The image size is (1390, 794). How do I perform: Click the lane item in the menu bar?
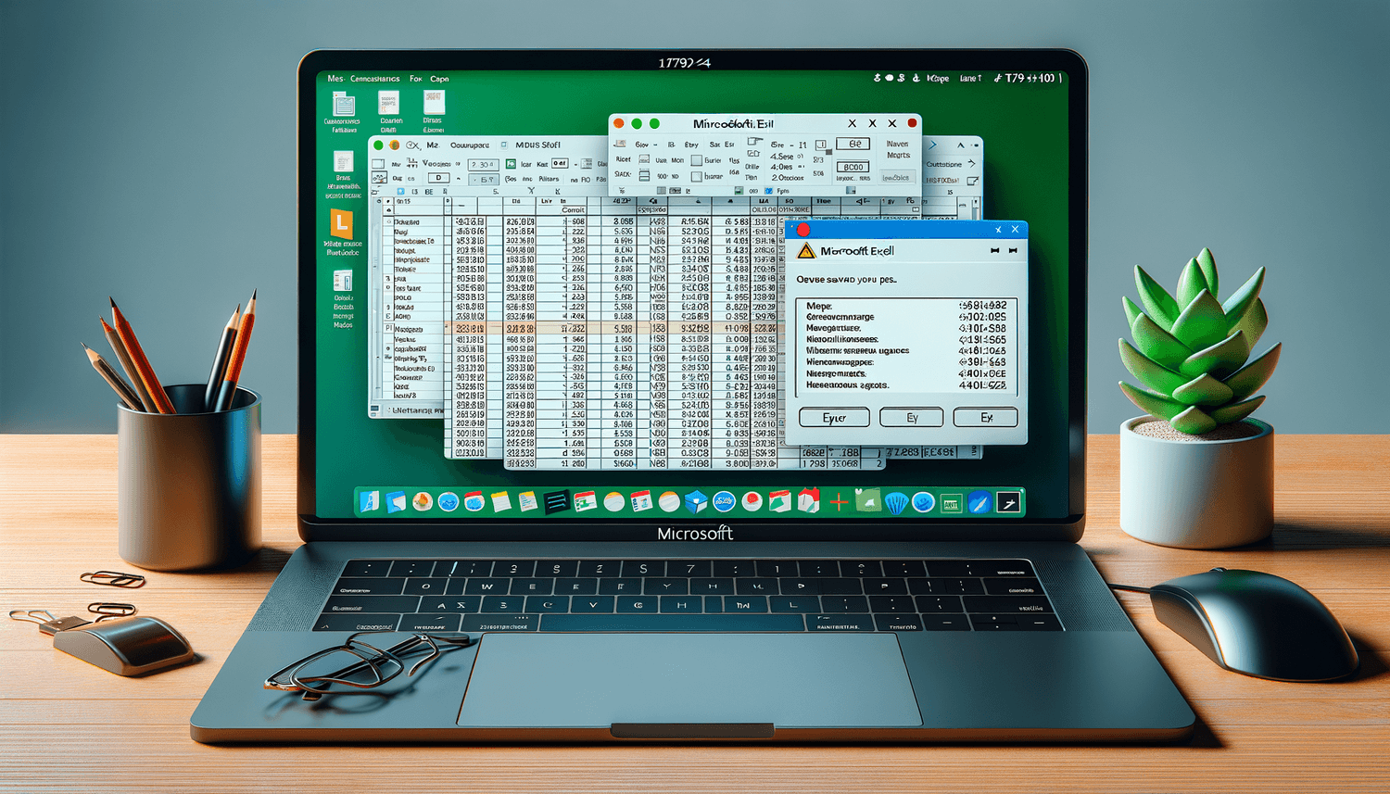tap(969, 79)
